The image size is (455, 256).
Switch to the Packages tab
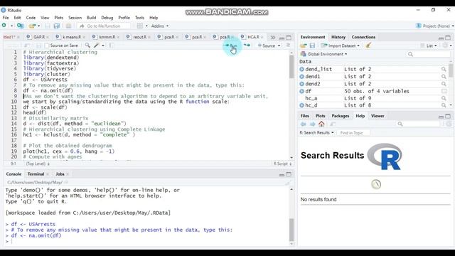point(341,116)
